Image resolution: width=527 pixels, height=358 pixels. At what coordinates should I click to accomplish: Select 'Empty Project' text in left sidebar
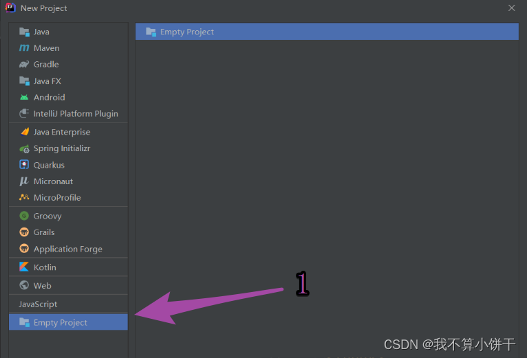[61, 323]
